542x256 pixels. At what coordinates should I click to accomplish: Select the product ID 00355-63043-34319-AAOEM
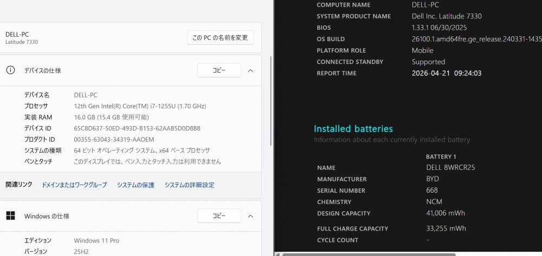click(x=114, y=140)
